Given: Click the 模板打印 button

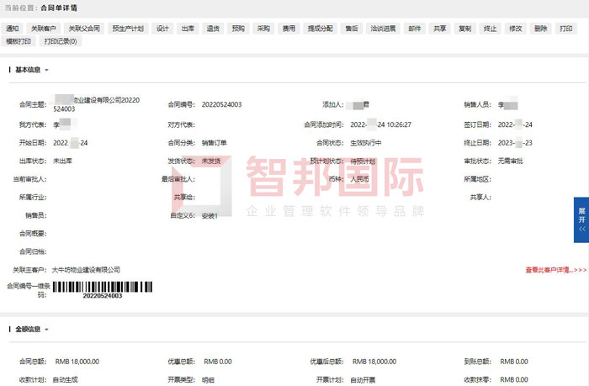Looking at the screenshot, I should click(x=19, y=40).
